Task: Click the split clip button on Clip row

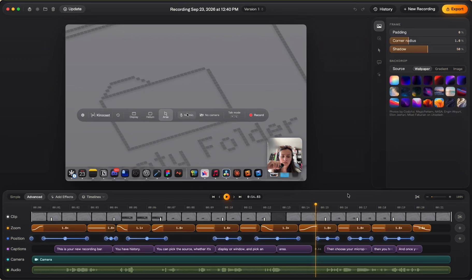Action: click(x=460, y=217)
